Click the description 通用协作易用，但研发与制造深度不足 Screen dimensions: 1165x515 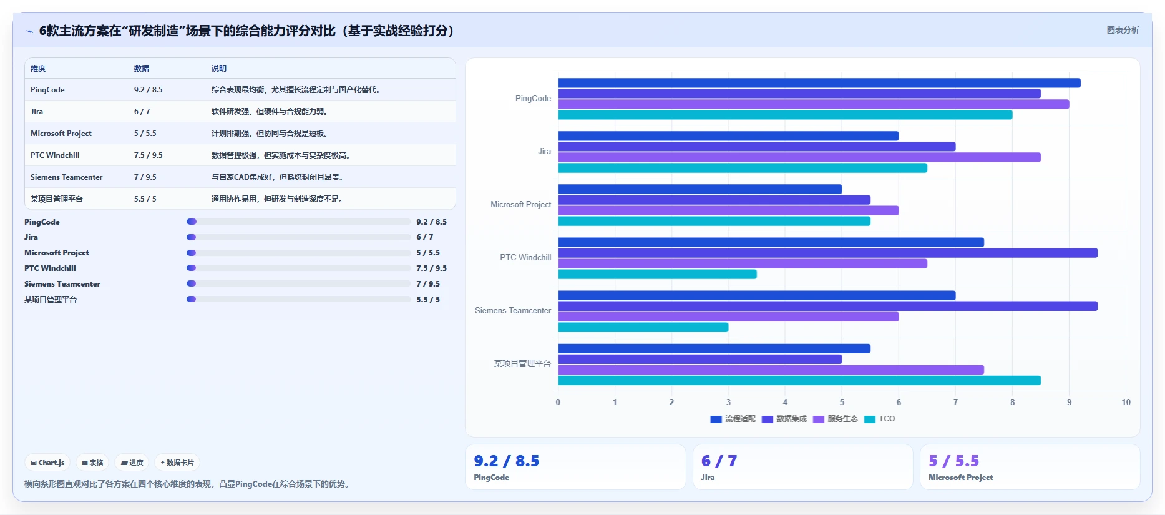[277, 199]
